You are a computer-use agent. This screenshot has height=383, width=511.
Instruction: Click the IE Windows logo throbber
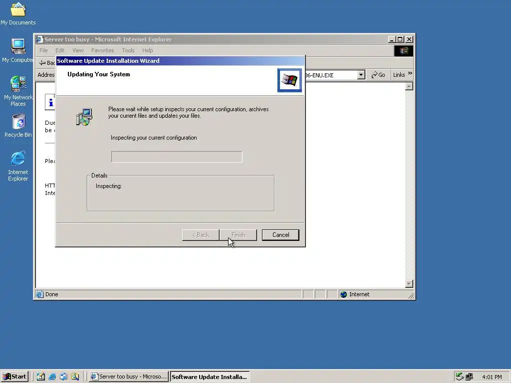(403, 51)
